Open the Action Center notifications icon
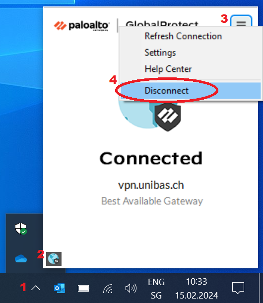Screen dimensions: 263x303 (238, 288)
